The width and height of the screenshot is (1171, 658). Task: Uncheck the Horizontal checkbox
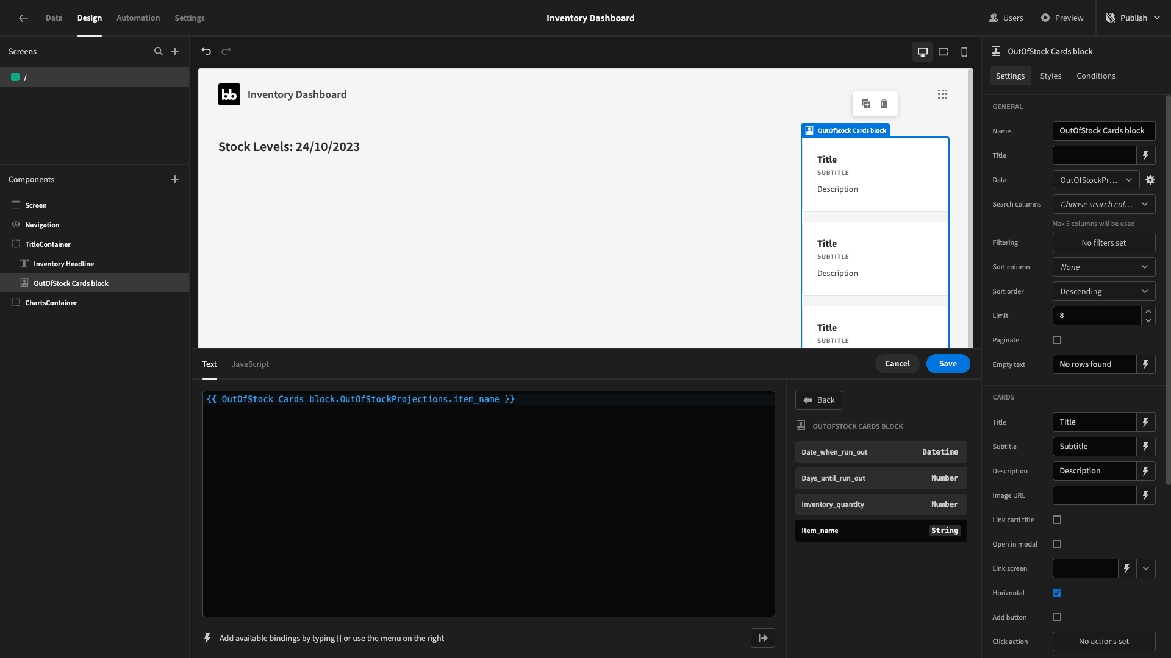[x=1057, y=593]
